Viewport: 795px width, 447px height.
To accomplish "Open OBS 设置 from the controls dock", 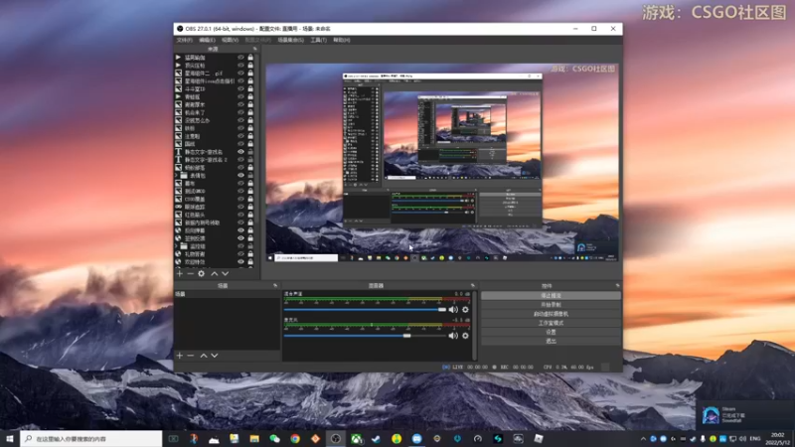I will [x=551, y=332].
